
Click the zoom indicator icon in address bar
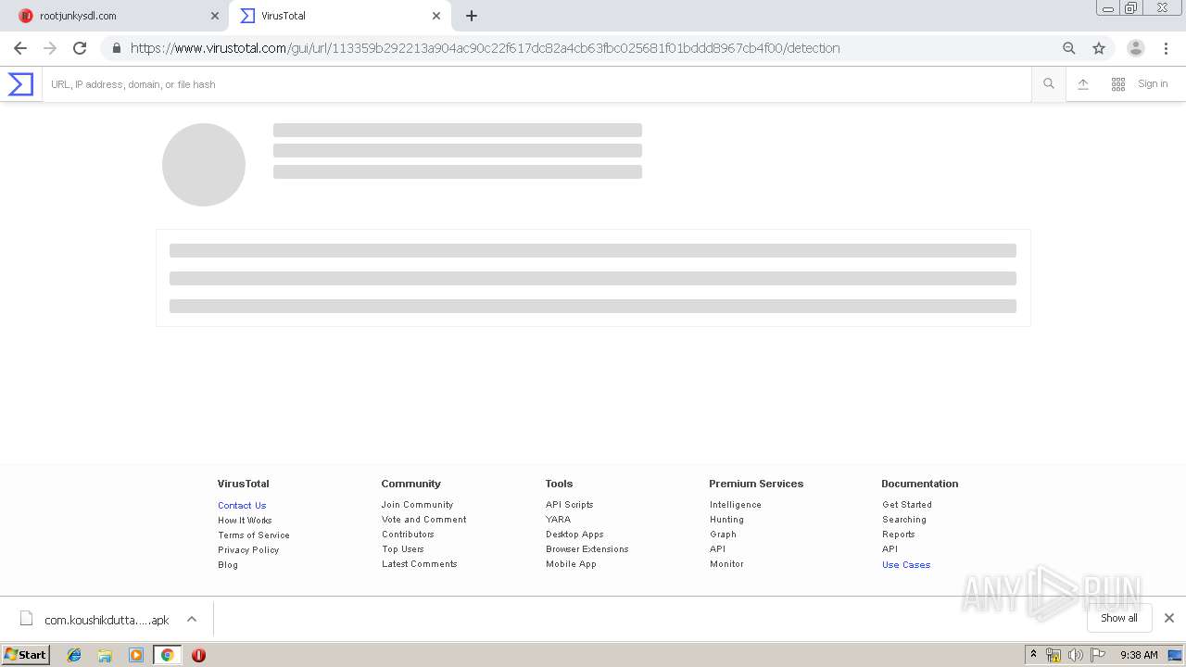1069,48
